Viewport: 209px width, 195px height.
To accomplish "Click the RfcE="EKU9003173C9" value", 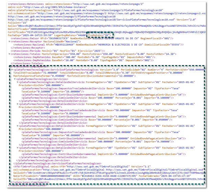I will (x=55, y=38).
